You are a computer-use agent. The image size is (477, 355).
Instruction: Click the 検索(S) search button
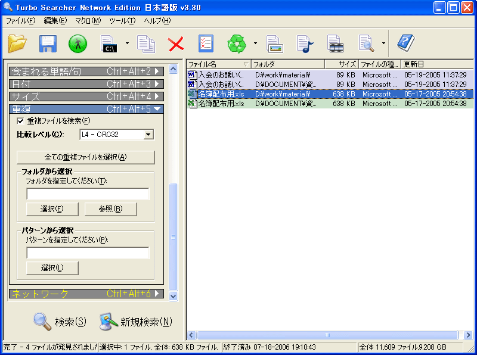coord(60,322)
